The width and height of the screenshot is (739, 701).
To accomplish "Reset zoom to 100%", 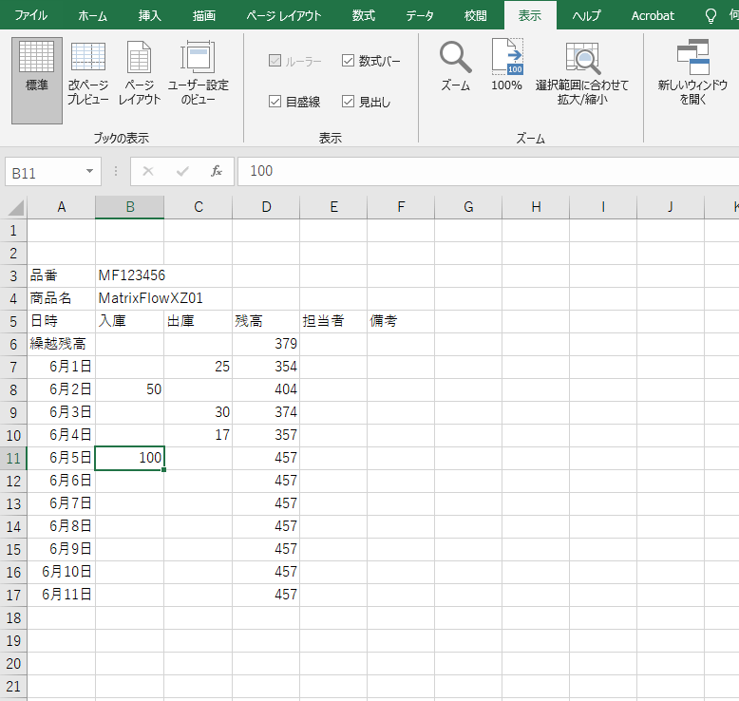I will coord(506,65).
